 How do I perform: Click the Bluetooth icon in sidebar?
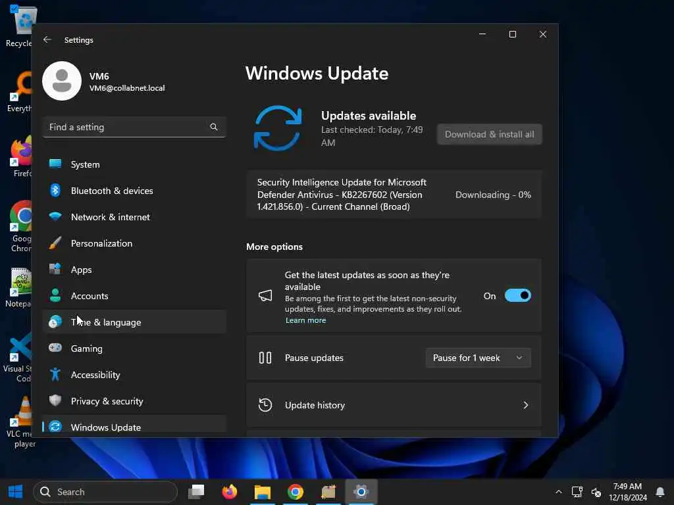pos(55,190)
